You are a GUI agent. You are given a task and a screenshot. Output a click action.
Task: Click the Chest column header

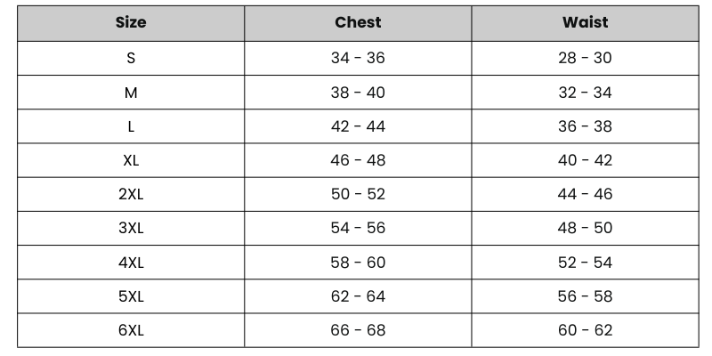pyautogui.click(x=358, y=23)
